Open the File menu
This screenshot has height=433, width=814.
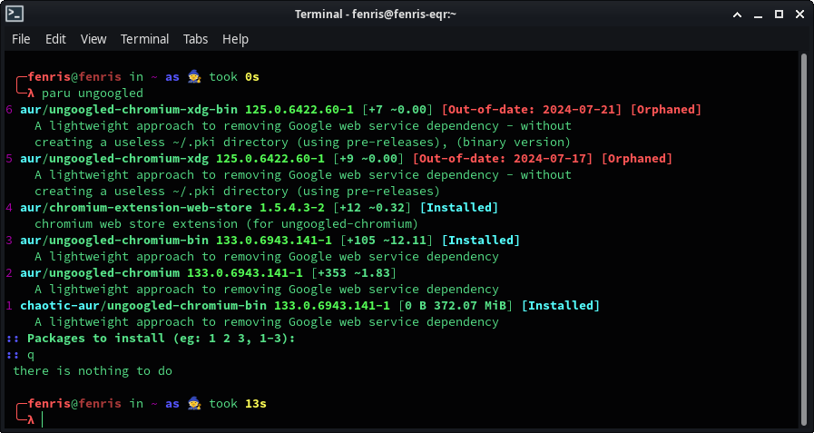click(x=21, y=39)
